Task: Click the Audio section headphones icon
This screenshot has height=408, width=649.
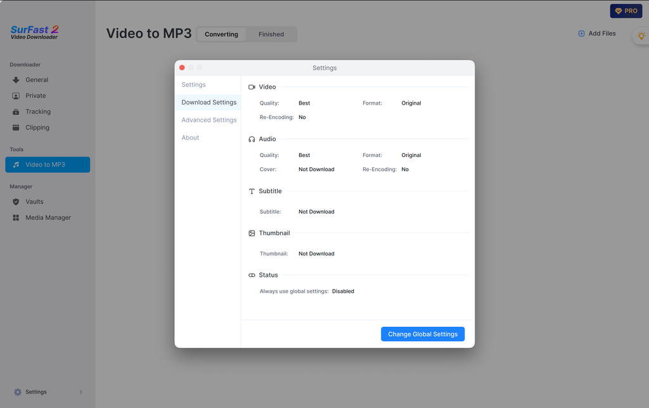Action: click(252, 139)
